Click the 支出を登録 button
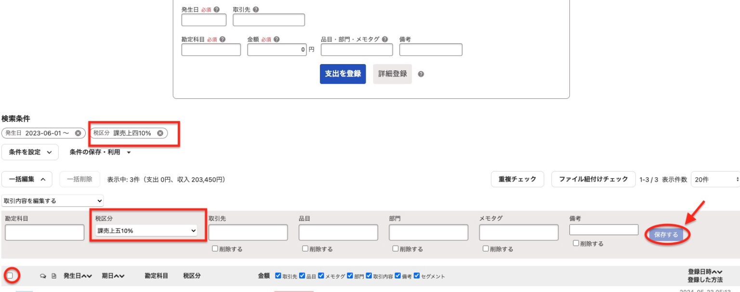 (343, 74)
